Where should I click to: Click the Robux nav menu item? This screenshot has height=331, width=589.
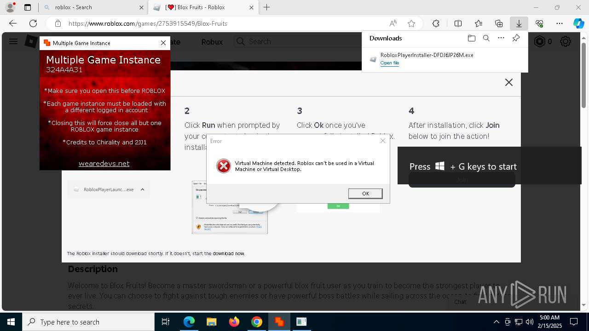coord(212,42)
